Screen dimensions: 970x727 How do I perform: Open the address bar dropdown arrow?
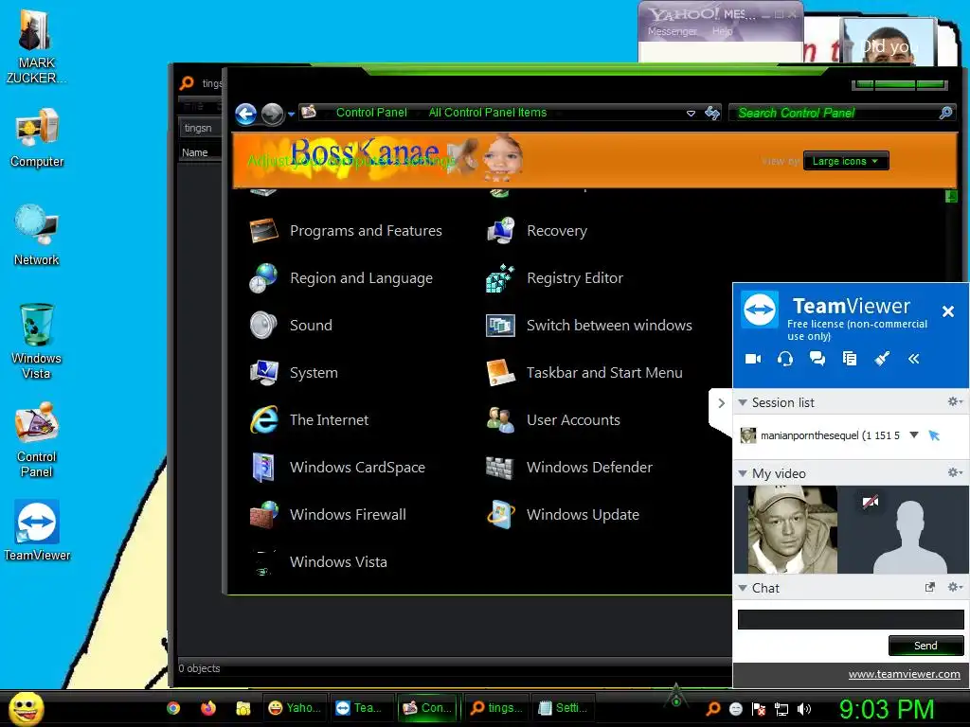pyautogui.click(x=691, y=114)
